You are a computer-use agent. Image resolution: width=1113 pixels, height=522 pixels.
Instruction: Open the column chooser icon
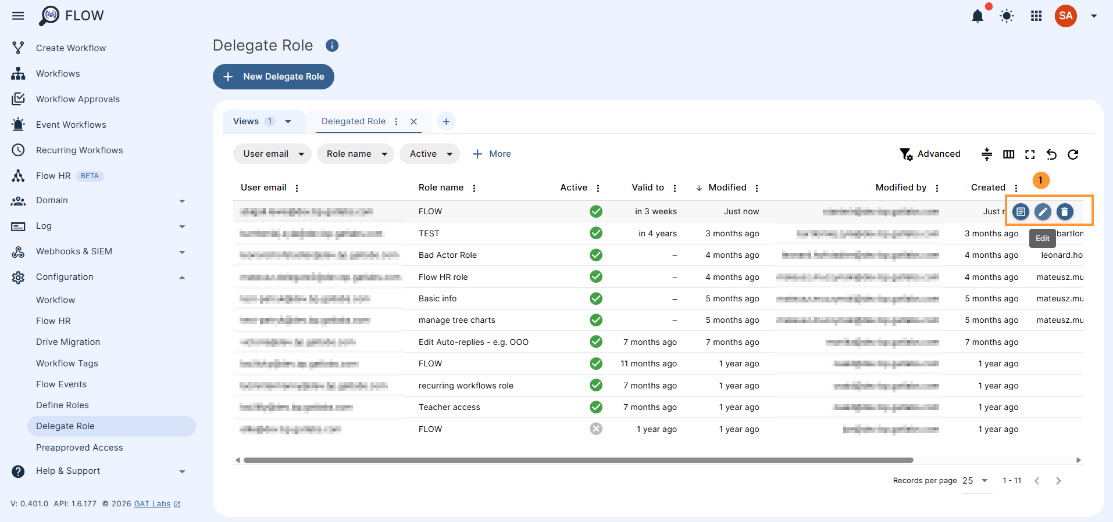click(x=1009, y=154)
